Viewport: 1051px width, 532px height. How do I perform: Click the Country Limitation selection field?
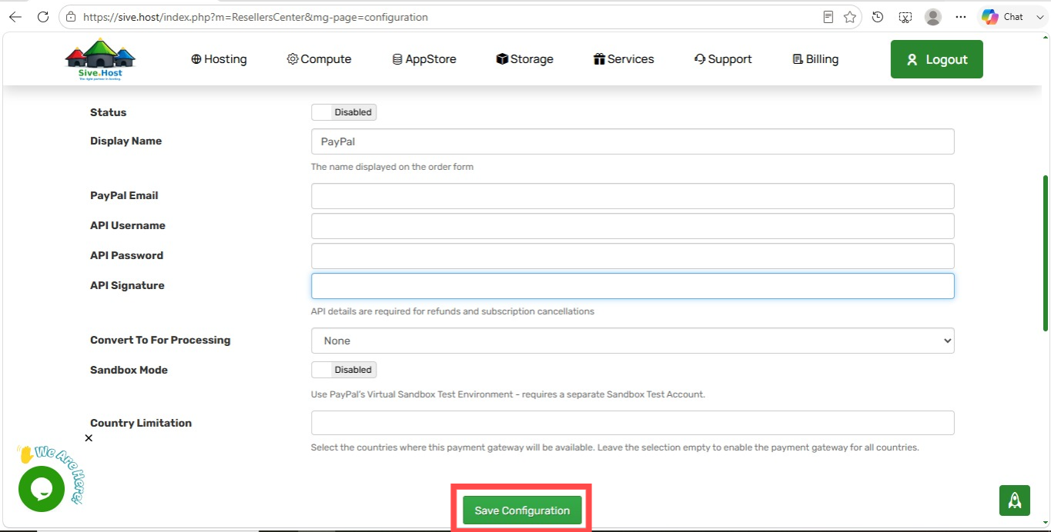(x=632, y=423)
